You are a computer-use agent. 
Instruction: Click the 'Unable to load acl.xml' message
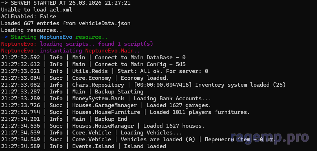coord(37,10)
